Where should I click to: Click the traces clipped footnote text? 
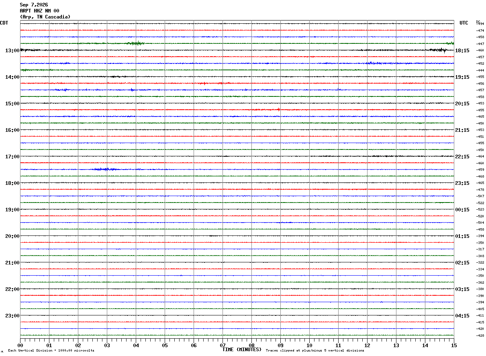(315, 351)
